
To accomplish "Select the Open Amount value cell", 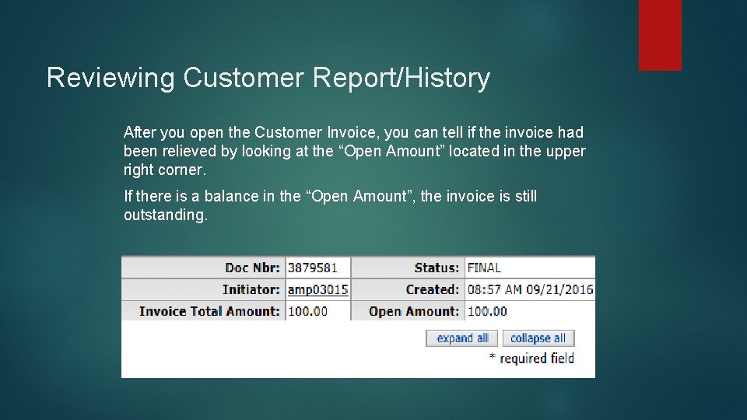I will click(530, 311).
